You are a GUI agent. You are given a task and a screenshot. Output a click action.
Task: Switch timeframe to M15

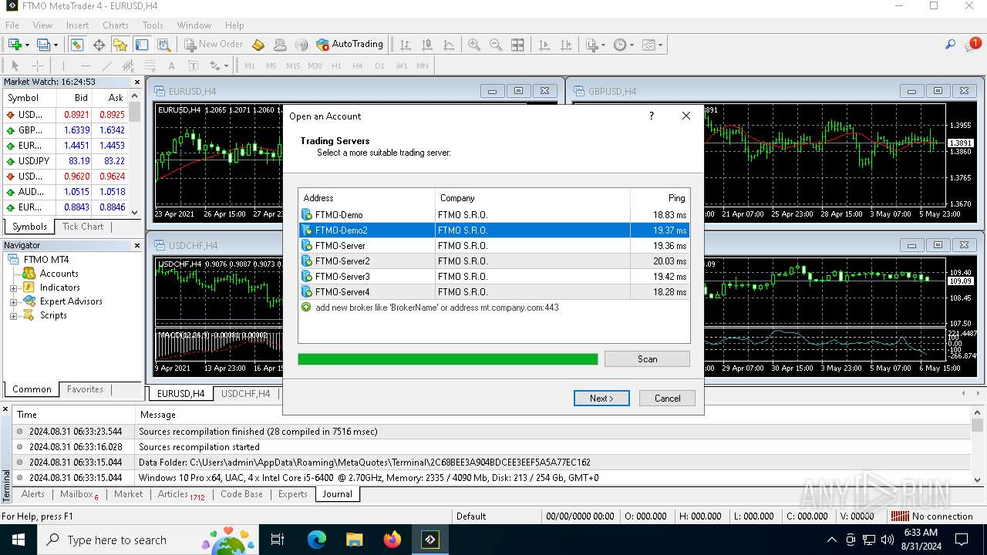(x=293, y=66)
